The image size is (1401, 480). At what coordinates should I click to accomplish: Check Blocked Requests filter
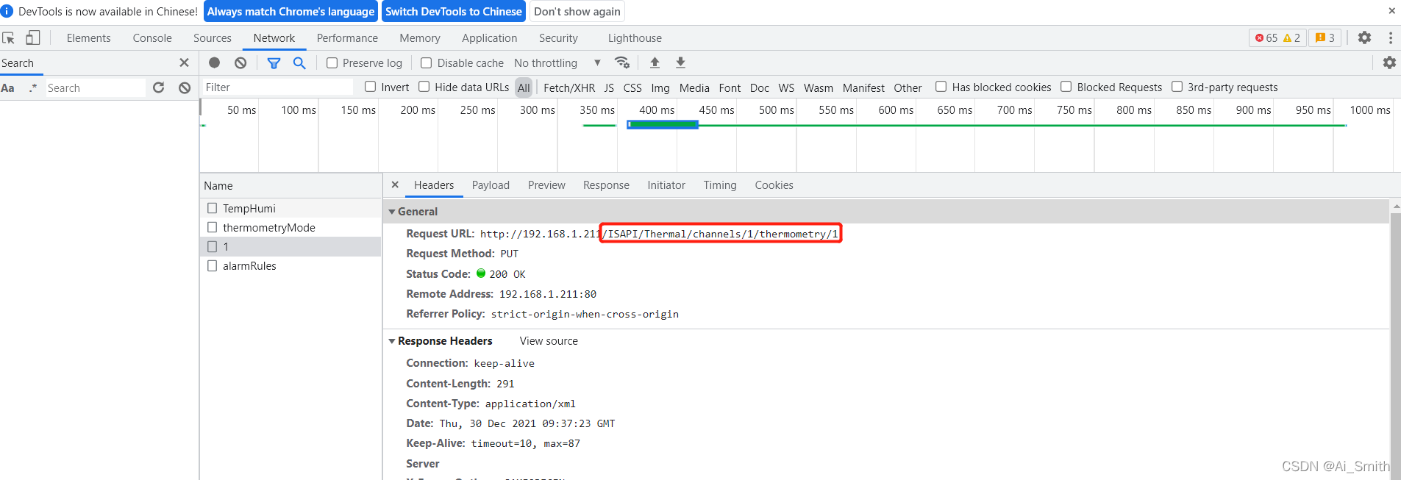[x=1066, y=87]
